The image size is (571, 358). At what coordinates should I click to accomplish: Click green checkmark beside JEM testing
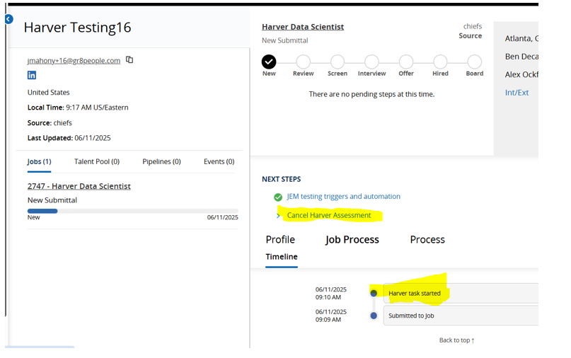pos(278,197)
